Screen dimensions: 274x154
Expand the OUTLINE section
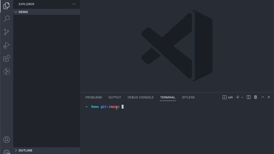[47, 150]
